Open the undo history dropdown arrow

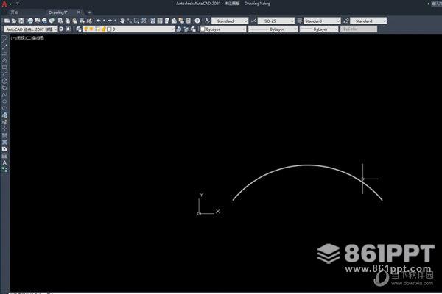(x=104, y=21)
